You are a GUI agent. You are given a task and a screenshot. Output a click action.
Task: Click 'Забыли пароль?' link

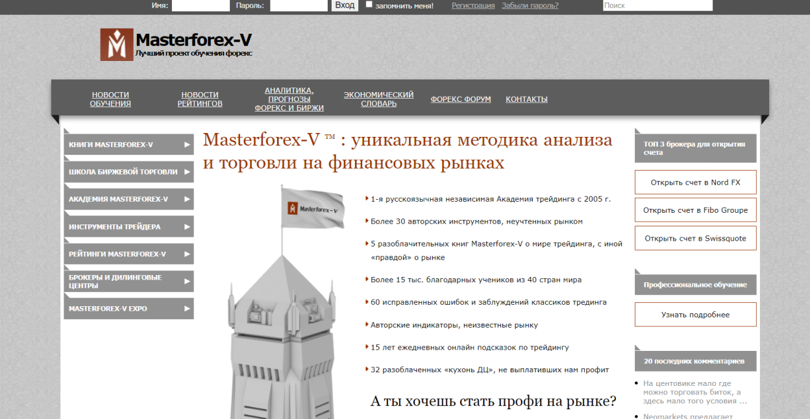pos(530,5)
